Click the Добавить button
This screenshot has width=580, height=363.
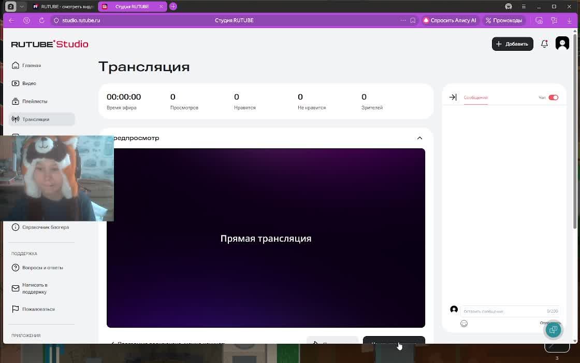[x=512, y=44]
